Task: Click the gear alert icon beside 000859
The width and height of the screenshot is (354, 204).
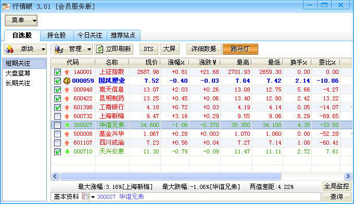Action: 67,81
